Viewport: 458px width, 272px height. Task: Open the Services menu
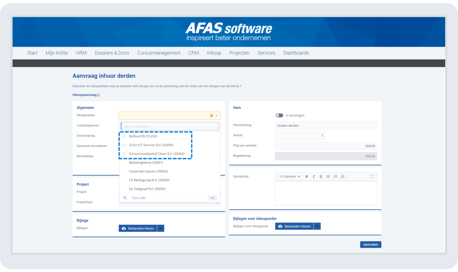(x=267, y=53)
